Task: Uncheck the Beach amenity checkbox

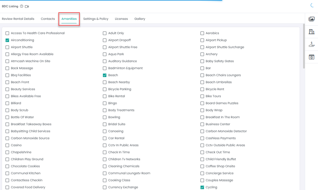Action: pos(105,75)
